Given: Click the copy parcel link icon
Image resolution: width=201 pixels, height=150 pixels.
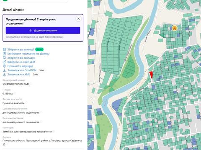Looking at the screenshot, I should pyautogui.click(x=4, y=54).
